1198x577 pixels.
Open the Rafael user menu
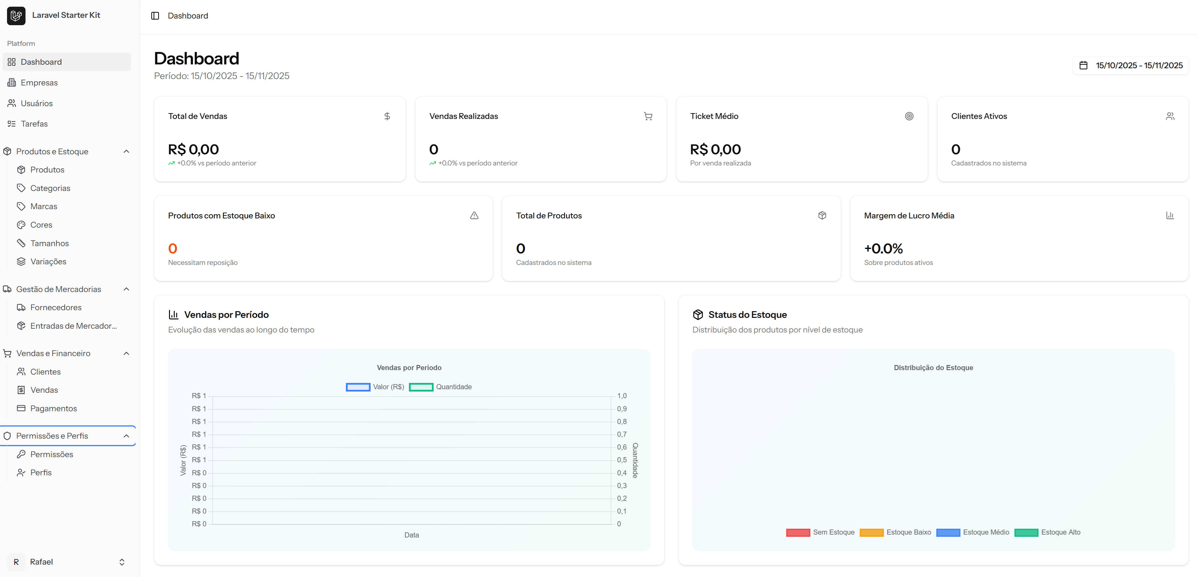[67, 562]
